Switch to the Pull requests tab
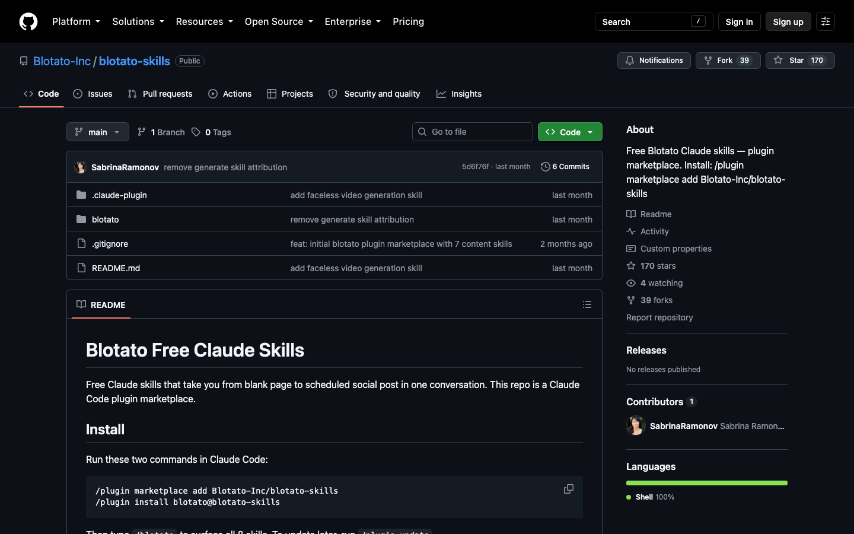The height and width of the screenshot is (534, 854). click(x=160, y=94)
